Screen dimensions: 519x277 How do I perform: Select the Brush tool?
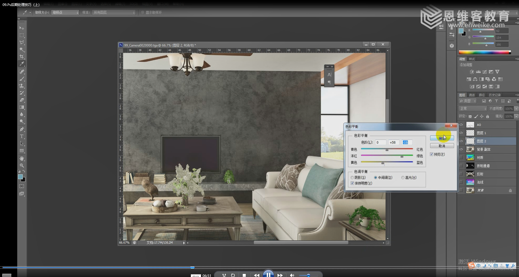coord(22,79)
